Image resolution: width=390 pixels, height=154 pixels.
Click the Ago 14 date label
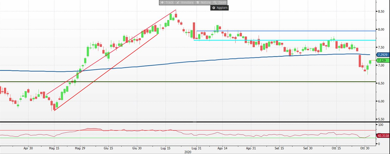tap(222, 148)
